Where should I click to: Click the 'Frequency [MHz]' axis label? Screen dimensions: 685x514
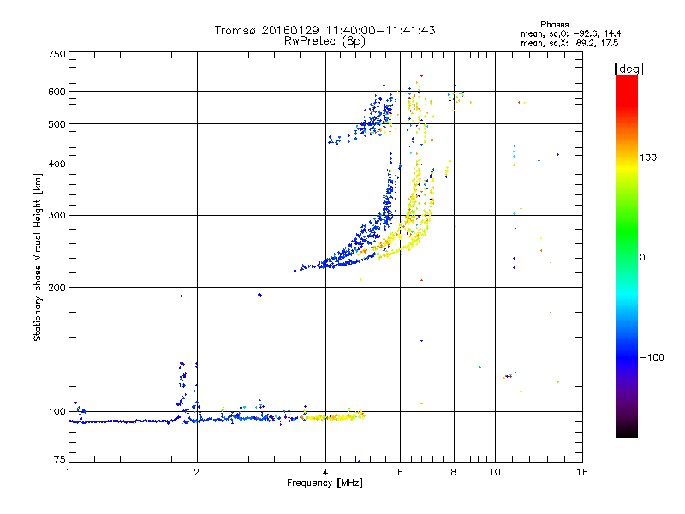pyautogui.click(x=325, y=483)
